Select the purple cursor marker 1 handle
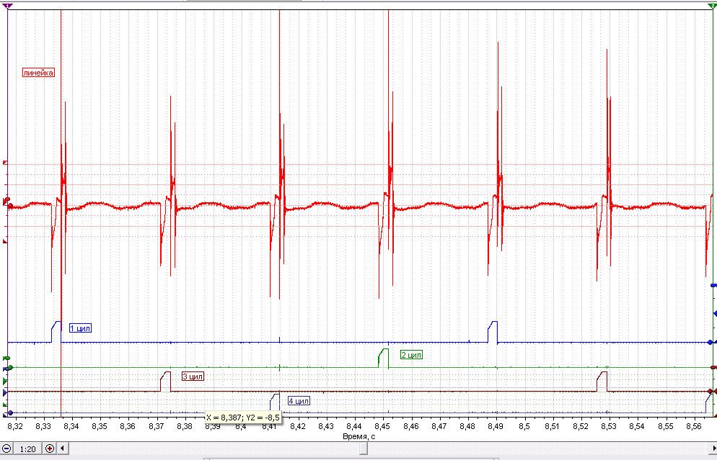The image size is (717, 460). [8, 6]
